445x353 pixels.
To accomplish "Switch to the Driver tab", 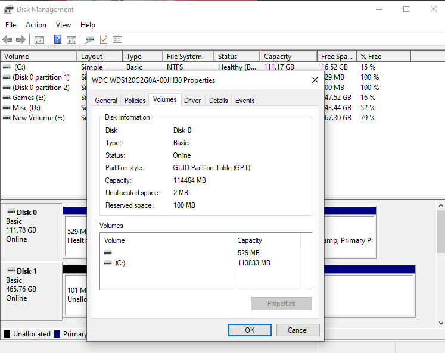I will coord(192,101).
